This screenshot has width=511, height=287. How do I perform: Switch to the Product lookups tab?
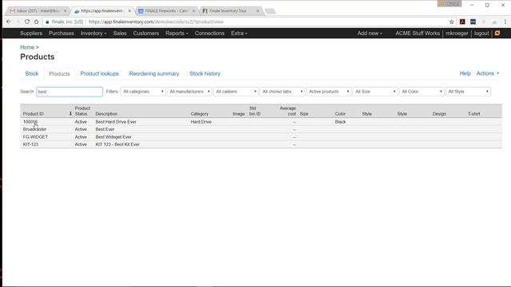click(x=99, y=73)
